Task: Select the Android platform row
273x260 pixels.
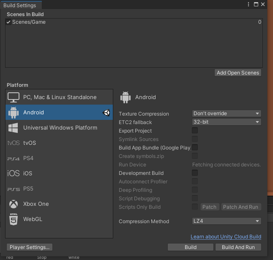Action: [x=59, y=112]
